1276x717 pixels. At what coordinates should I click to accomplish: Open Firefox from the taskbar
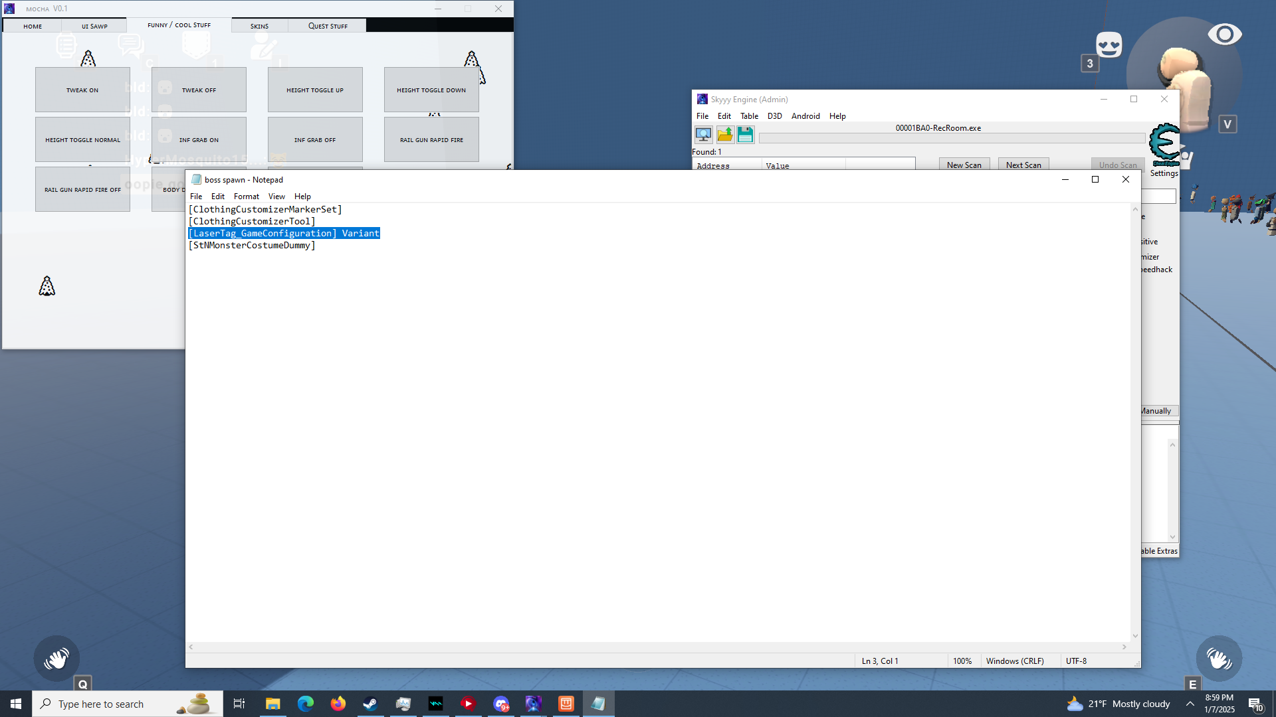tap(338, 704)
